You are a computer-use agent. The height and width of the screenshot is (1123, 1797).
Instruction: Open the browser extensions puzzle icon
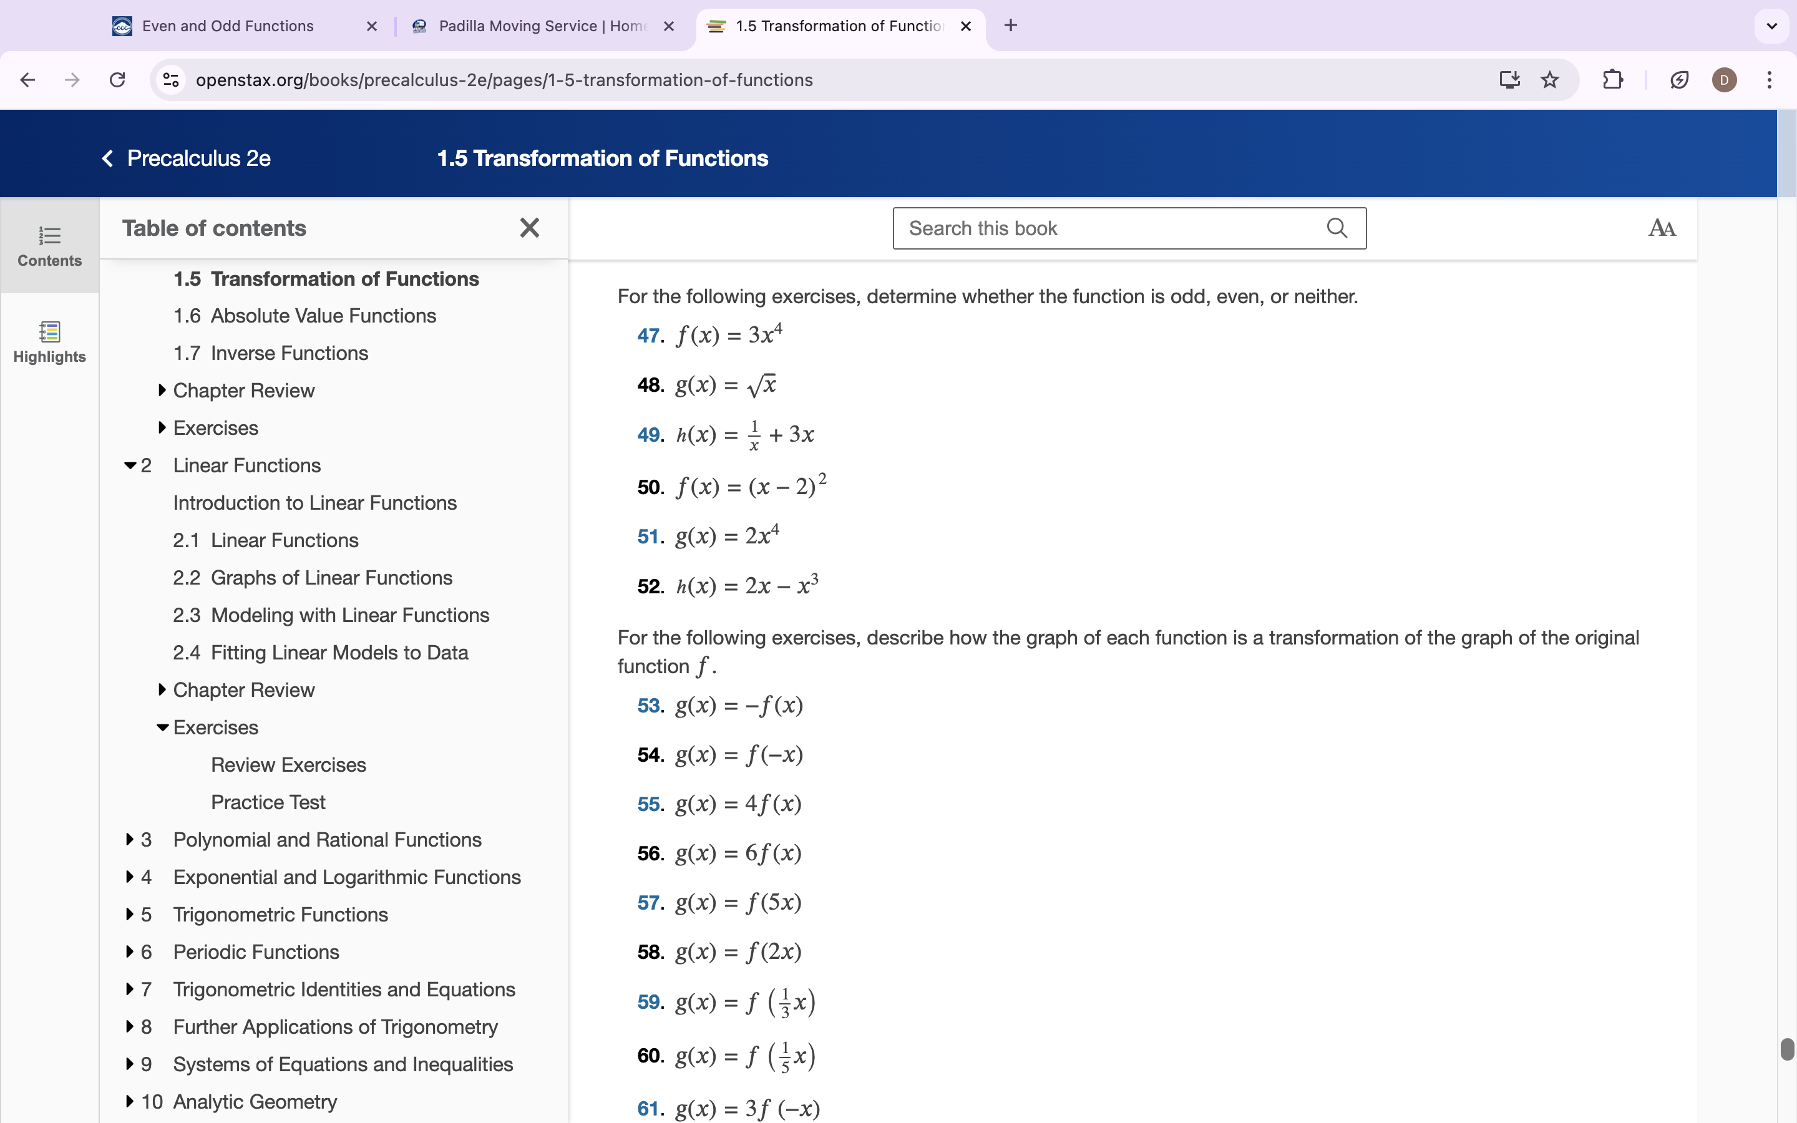pyautogui.click(x=1612, y=79)
